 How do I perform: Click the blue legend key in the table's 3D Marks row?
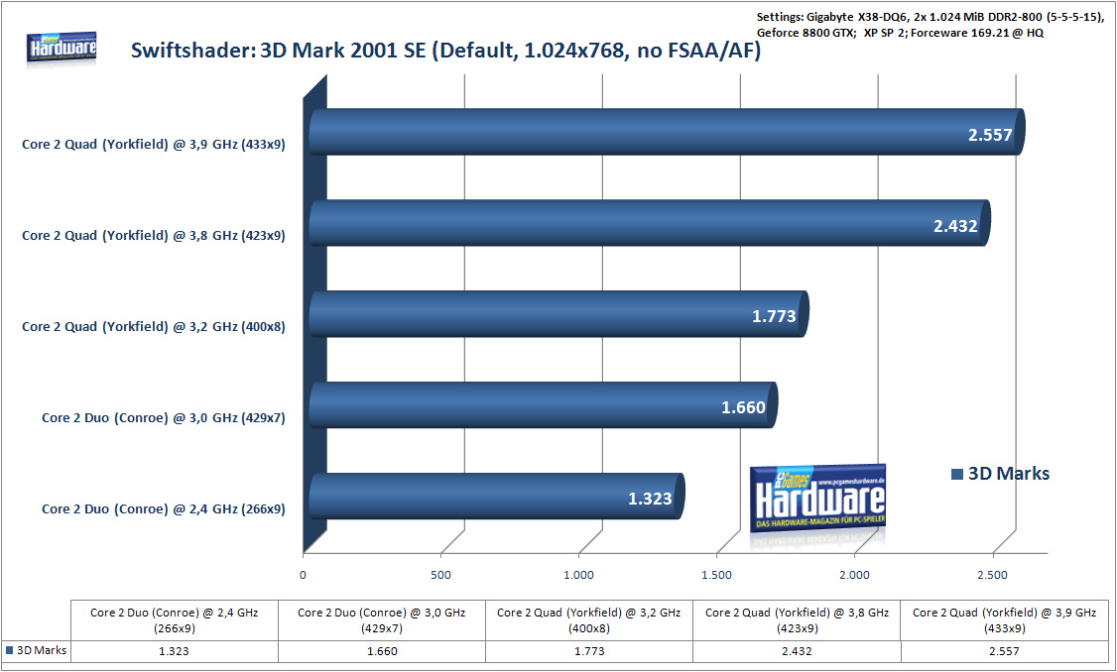[9, 650]
